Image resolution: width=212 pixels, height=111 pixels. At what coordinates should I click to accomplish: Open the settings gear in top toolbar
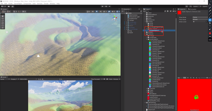pyautogui.click(x=13, y=6)
